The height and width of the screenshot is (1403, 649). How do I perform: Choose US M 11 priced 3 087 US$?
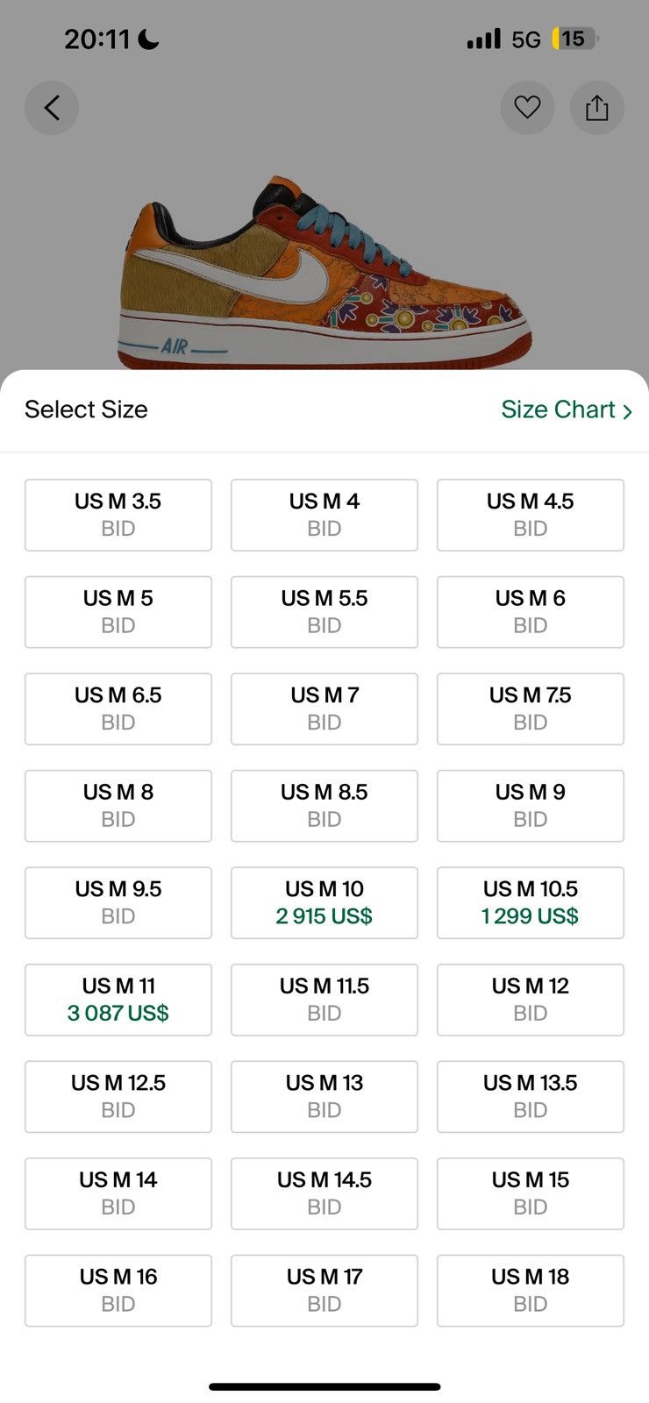pyautogui.click(x=118, y=1000)
